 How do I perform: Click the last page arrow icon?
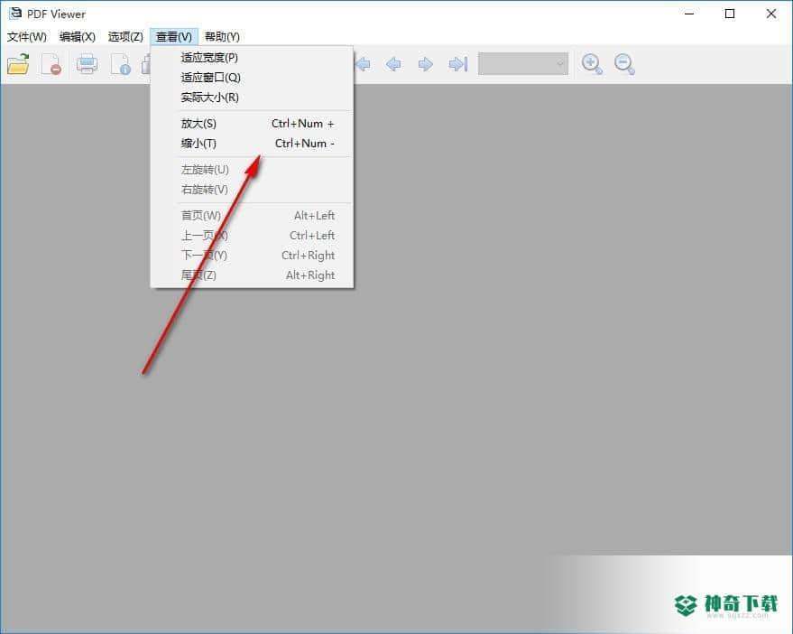click(x=458, y=64)
